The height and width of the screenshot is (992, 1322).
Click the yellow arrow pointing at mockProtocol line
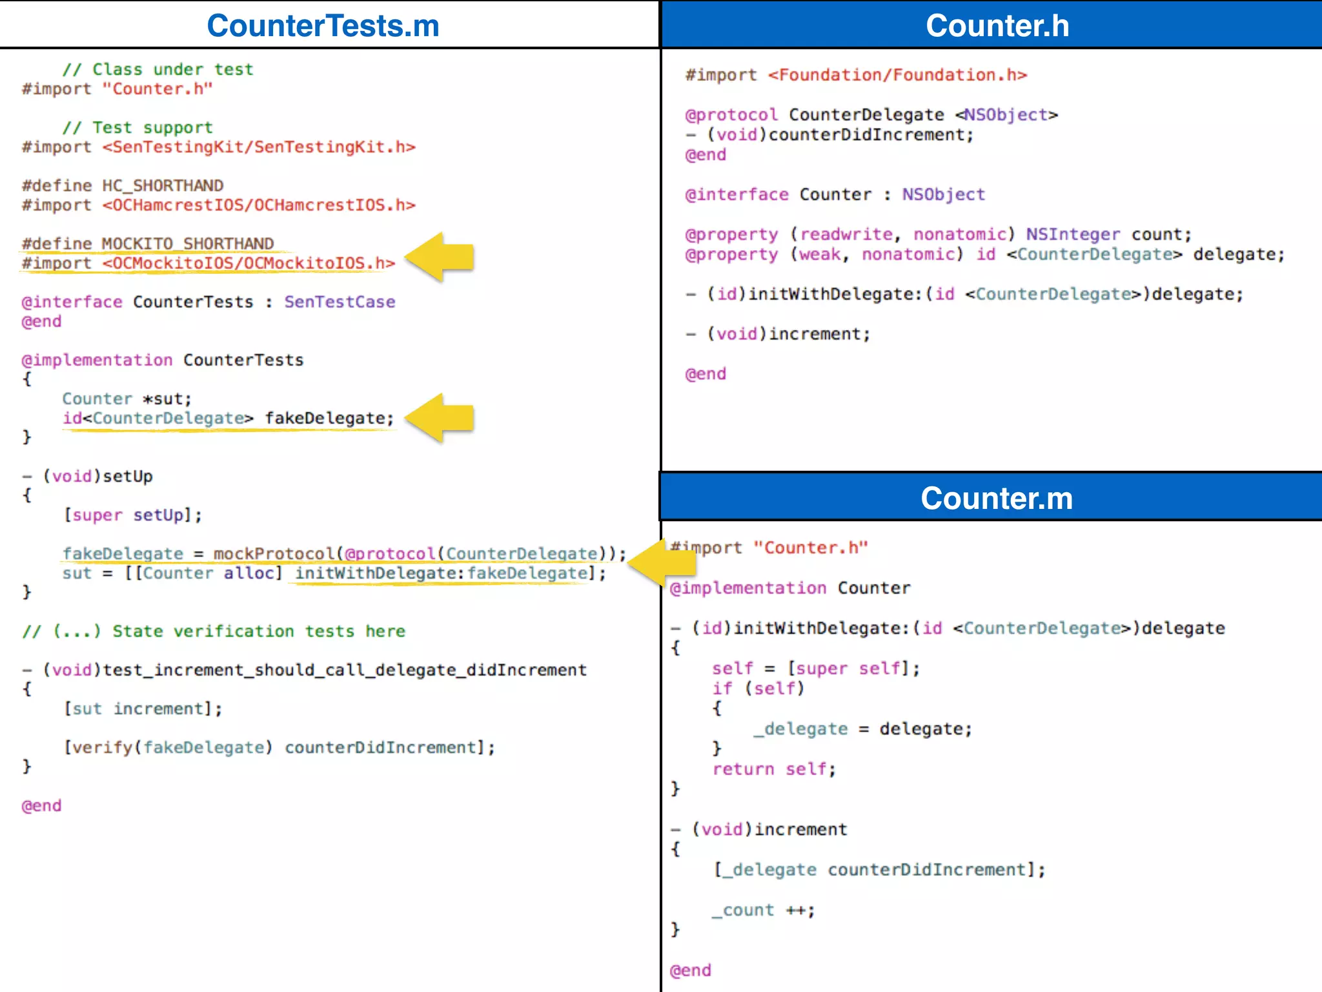(x=662, y=562)
